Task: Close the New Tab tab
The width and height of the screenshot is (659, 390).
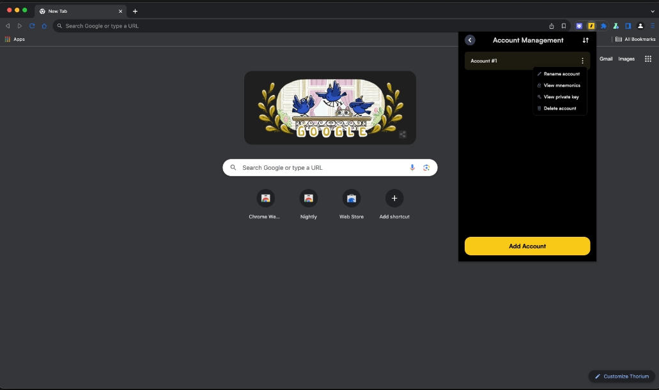Action: [120, 11]
